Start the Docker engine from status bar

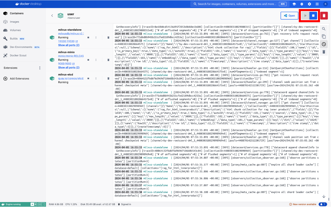click(32, 204)
